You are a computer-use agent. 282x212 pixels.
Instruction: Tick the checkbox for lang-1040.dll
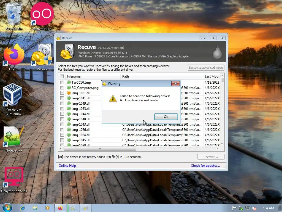62,119
